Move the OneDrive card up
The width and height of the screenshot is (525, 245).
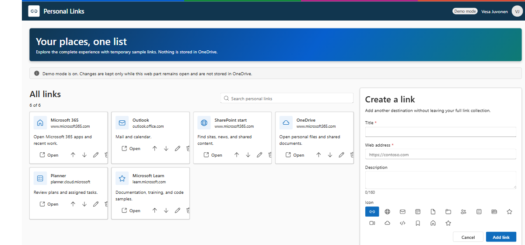point(318,155)
